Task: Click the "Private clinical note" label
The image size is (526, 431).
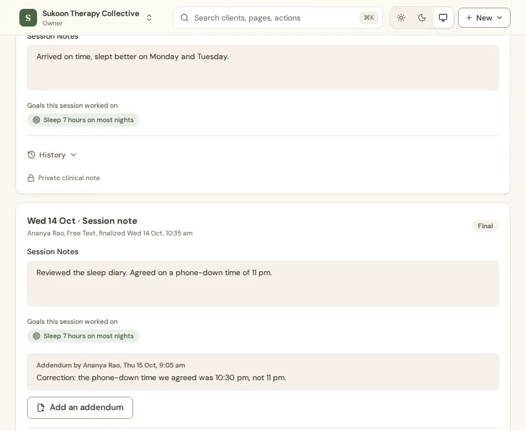Action: (x=69, y=178)
